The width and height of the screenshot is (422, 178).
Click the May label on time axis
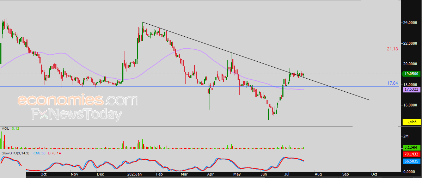(237, 174)
